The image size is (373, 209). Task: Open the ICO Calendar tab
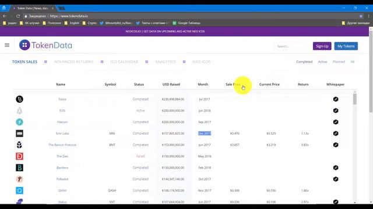click(x=124, y=62)
